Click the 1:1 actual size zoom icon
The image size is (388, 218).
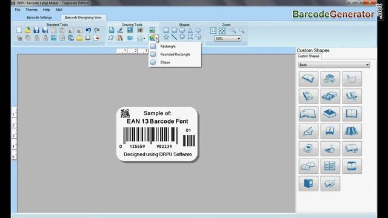click(x=213, y=31)
